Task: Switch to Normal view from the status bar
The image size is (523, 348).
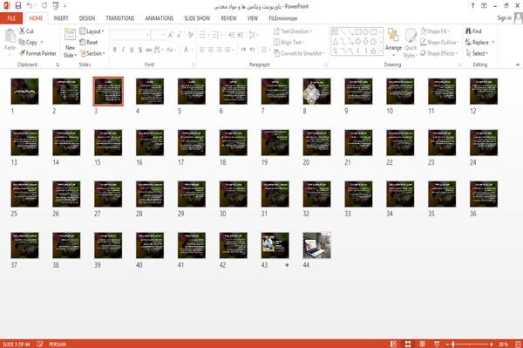Action: [x=394, y=344]
